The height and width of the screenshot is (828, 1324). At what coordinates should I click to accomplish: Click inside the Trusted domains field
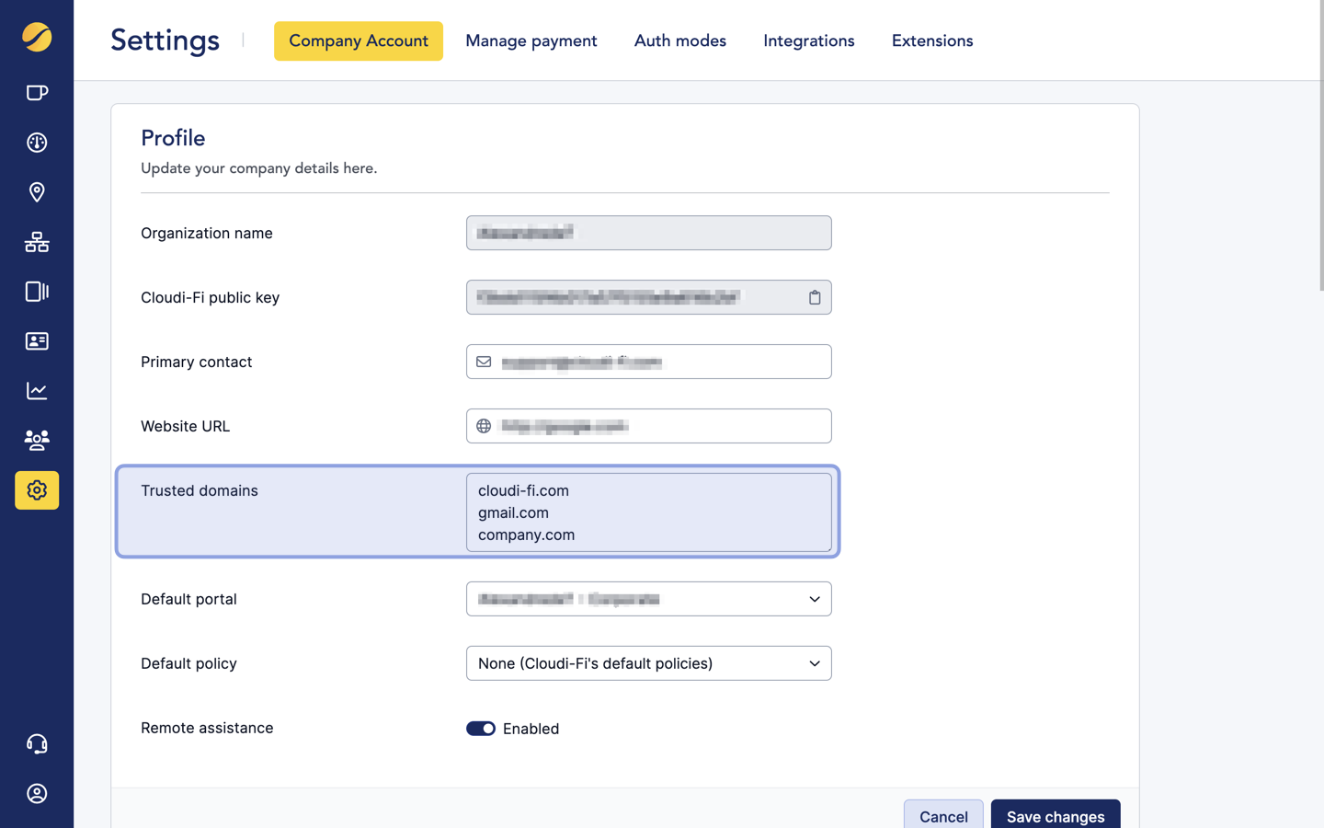648,512
